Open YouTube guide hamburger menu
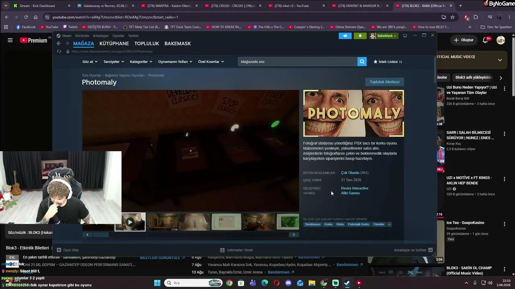This screenshot has height=289, width=515. pos(10,40)
